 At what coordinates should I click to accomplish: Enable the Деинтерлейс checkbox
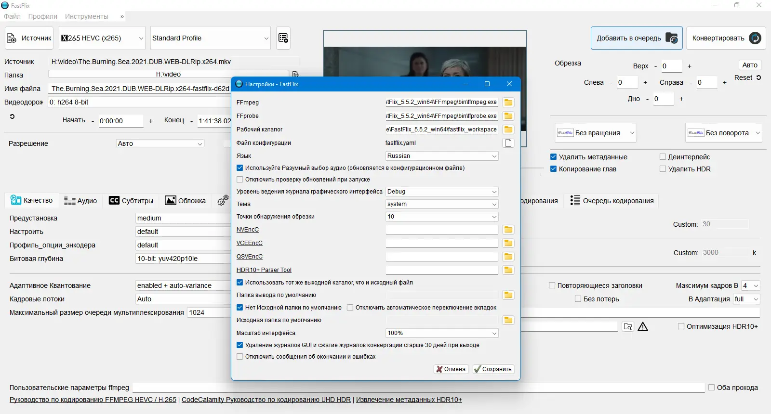pos(663,157)
